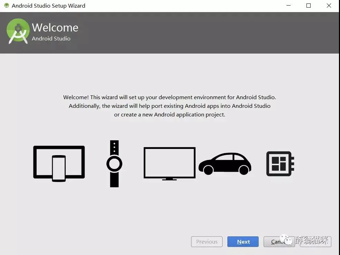This screenshot has height=255, width=340.
Task: Maximize the Setup Wizard window
Action: point(309,6)
